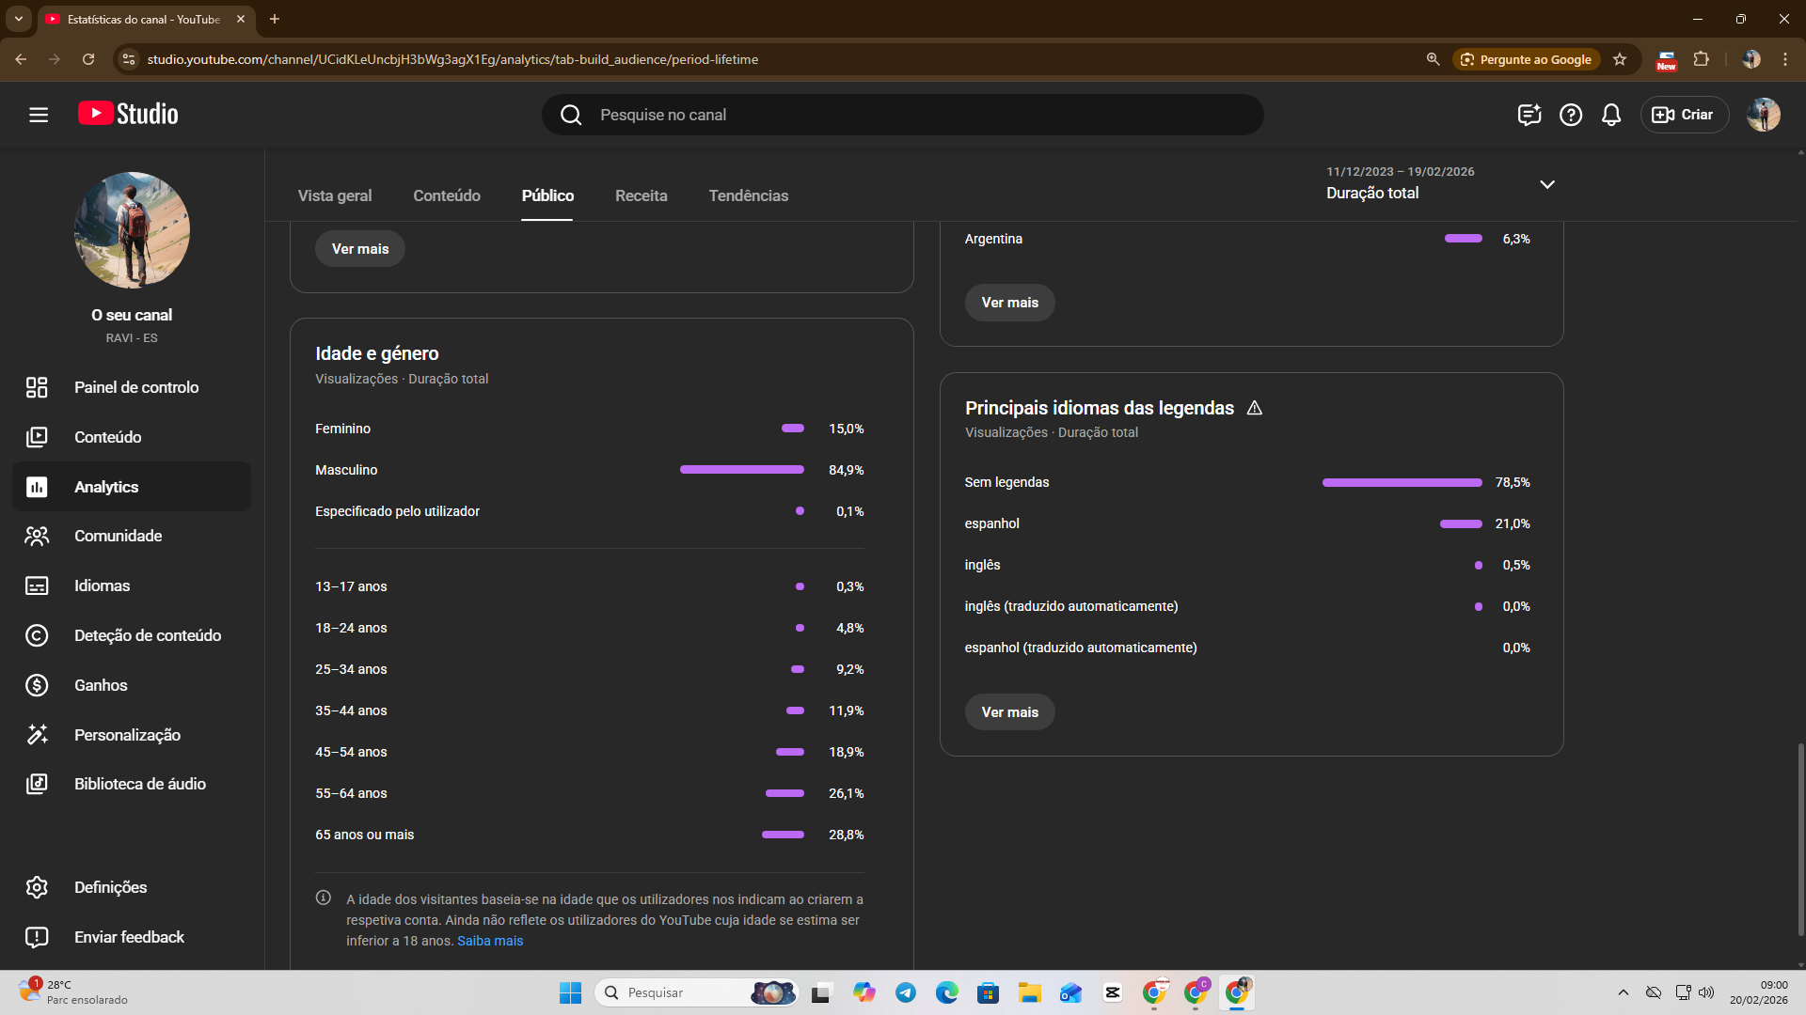Open the tab search dropdown in Chrome

click(x=18, y=19)
